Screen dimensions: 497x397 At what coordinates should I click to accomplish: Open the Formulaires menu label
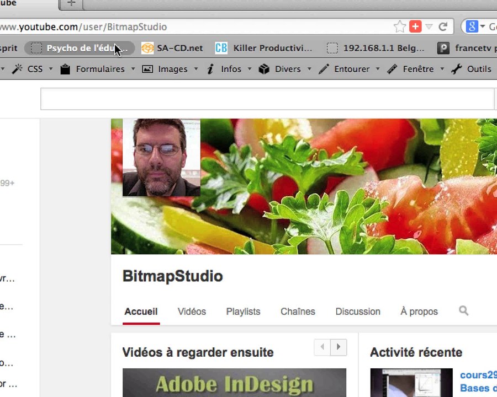(100, 69)
